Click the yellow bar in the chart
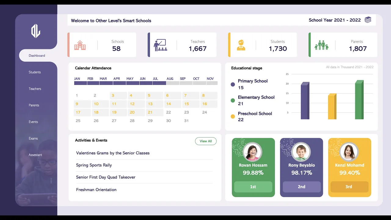Image resolution: width=391 pixels, height=220 pixels. [332, 106]
